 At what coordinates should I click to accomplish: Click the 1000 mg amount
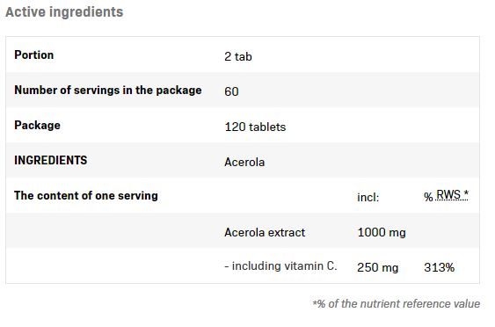(382, 233)
